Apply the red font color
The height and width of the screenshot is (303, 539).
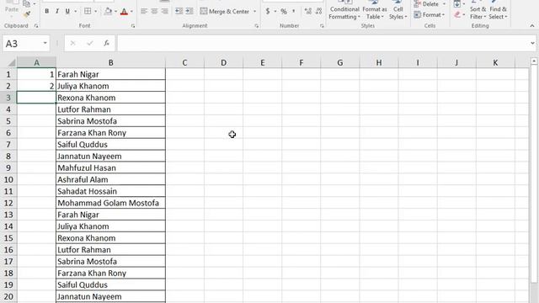pos(124,12)
